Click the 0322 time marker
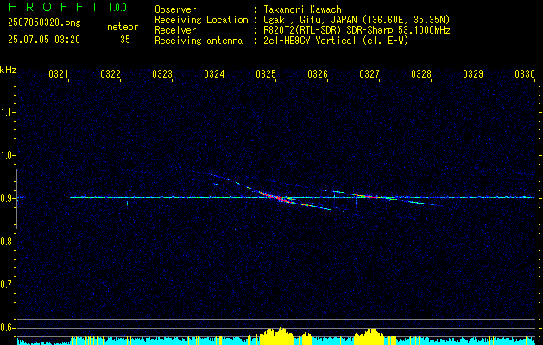 (x=110, y=74)
